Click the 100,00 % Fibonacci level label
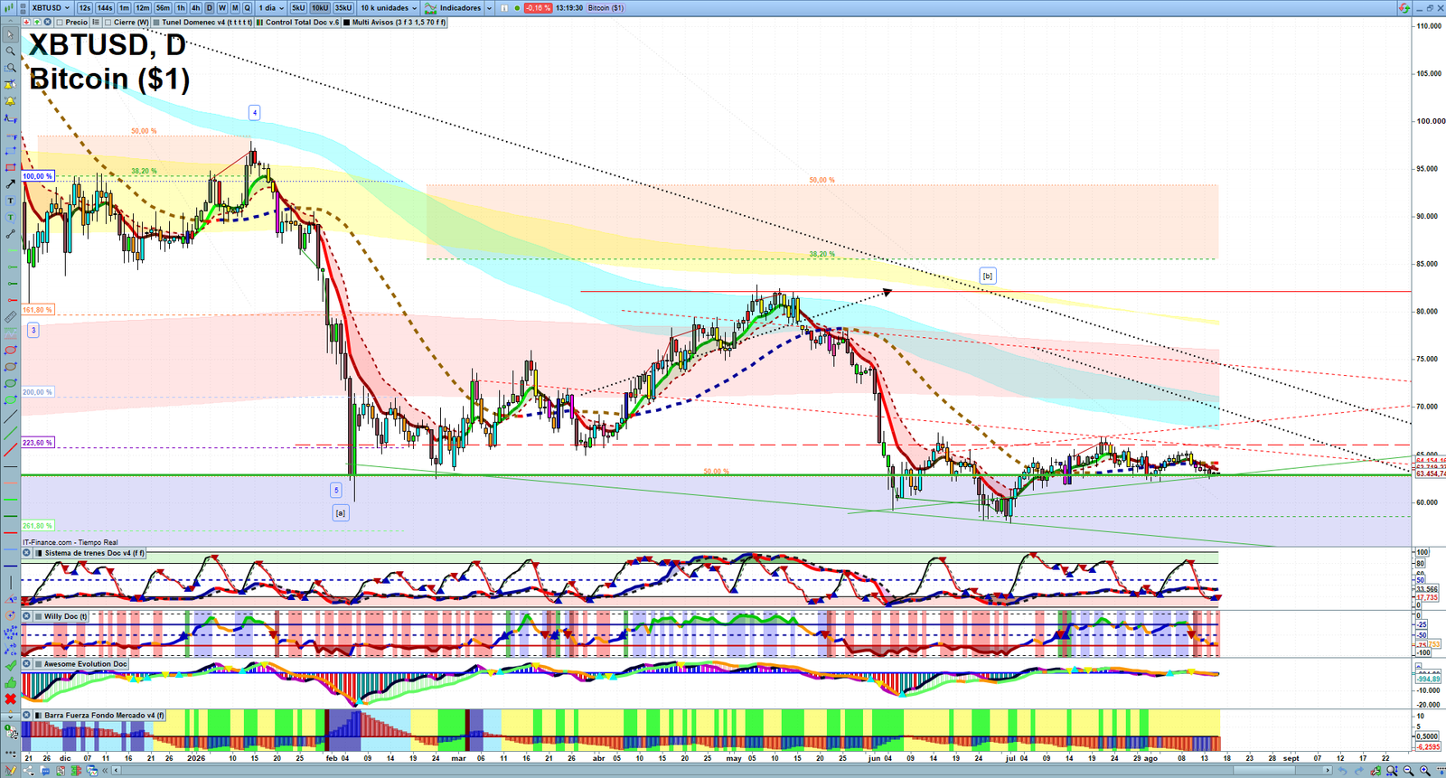Screen dimensions: 1446x778 (38, 176)
